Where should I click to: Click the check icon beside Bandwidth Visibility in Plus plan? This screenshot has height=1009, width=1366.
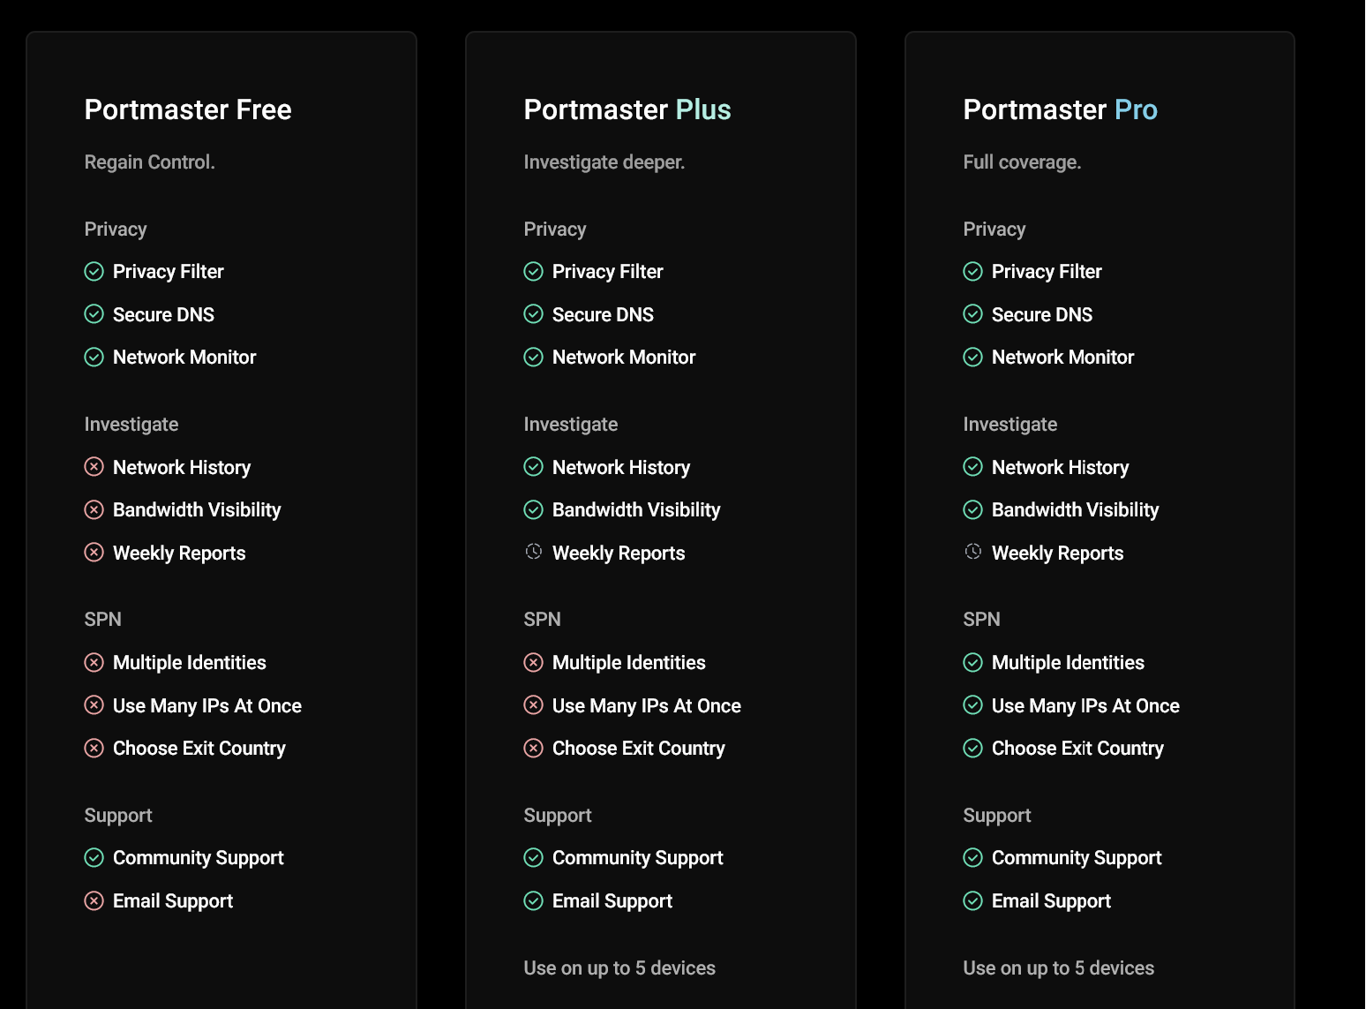pos(533,509)
